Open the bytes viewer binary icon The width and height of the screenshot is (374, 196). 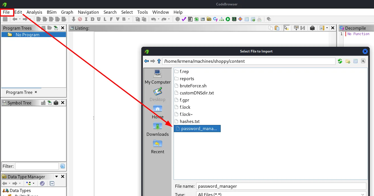[190, 19]
